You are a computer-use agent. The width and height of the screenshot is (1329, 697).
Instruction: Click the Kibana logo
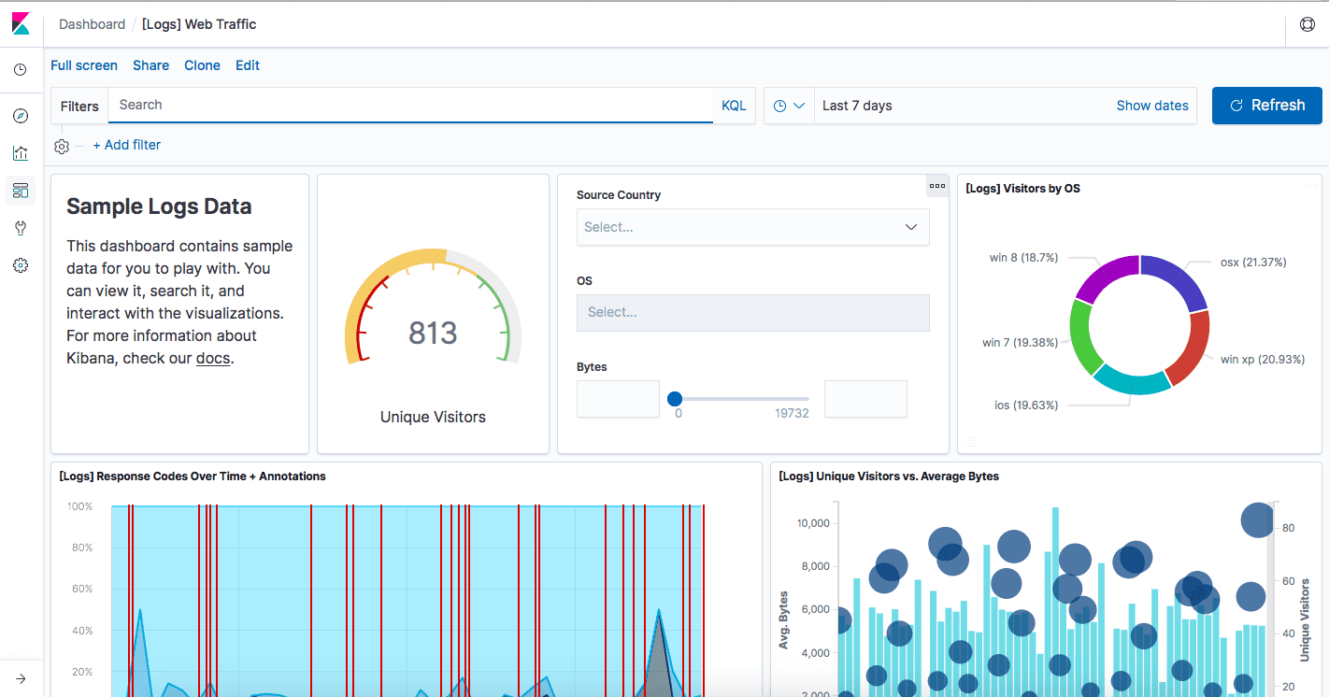click(x=21, y=24)
